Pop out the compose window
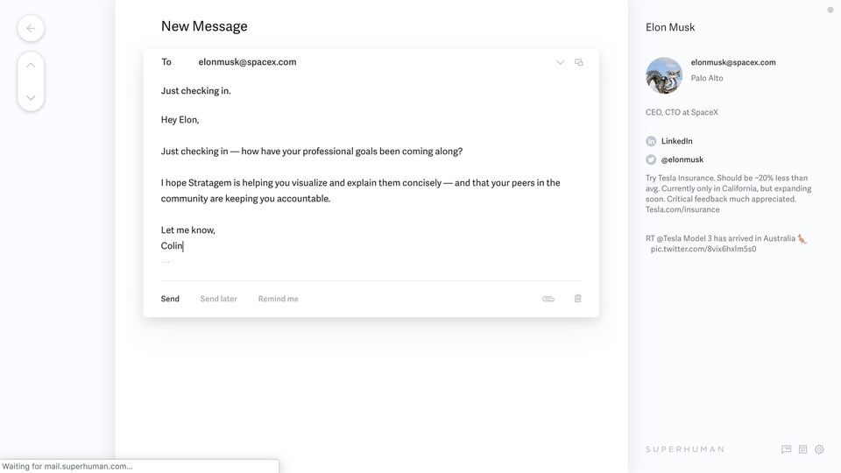Screen dimensions: 841x473 578,62
